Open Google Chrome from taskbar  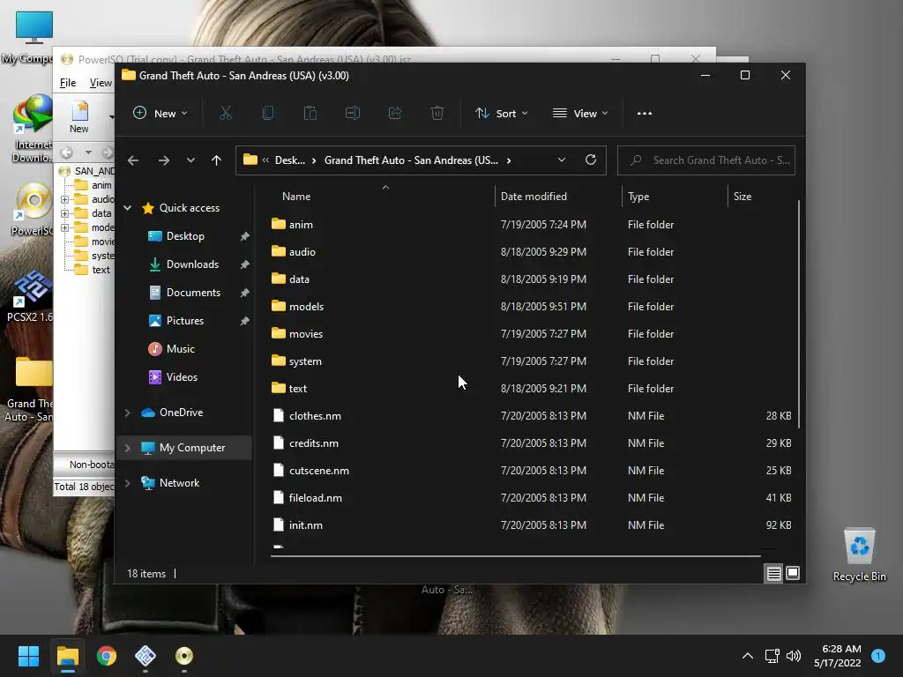point(107,656)
